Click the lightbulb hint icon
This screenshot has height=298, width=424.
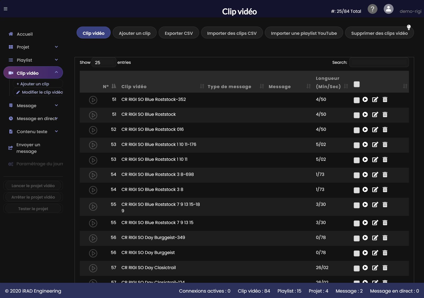[x=409, y=27]
